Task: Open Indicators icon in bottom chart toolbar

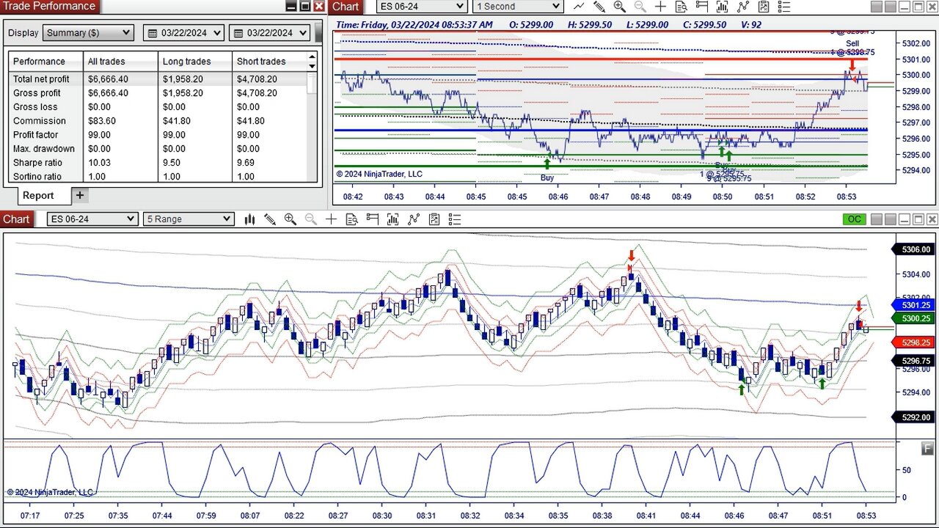Action: coord(392,219)
